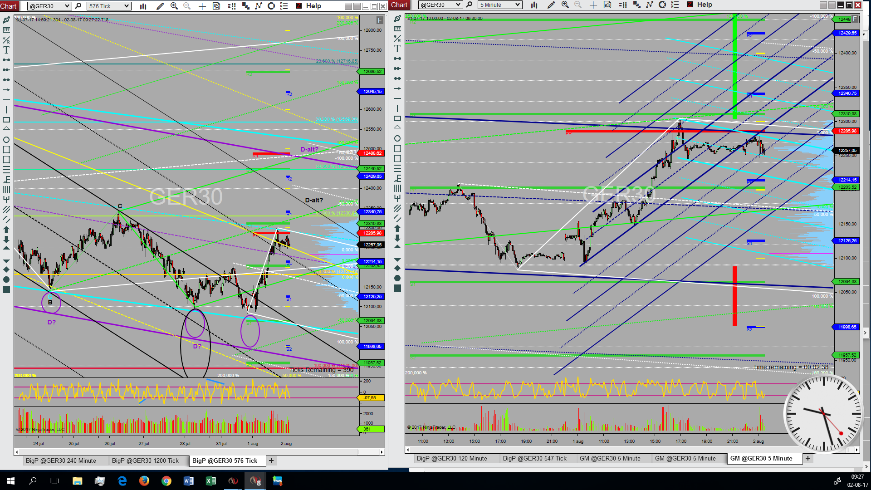Viewport: 871px width, 490px height.
Task: Open bar style icon in right chart toolbar
Action: 534,5
